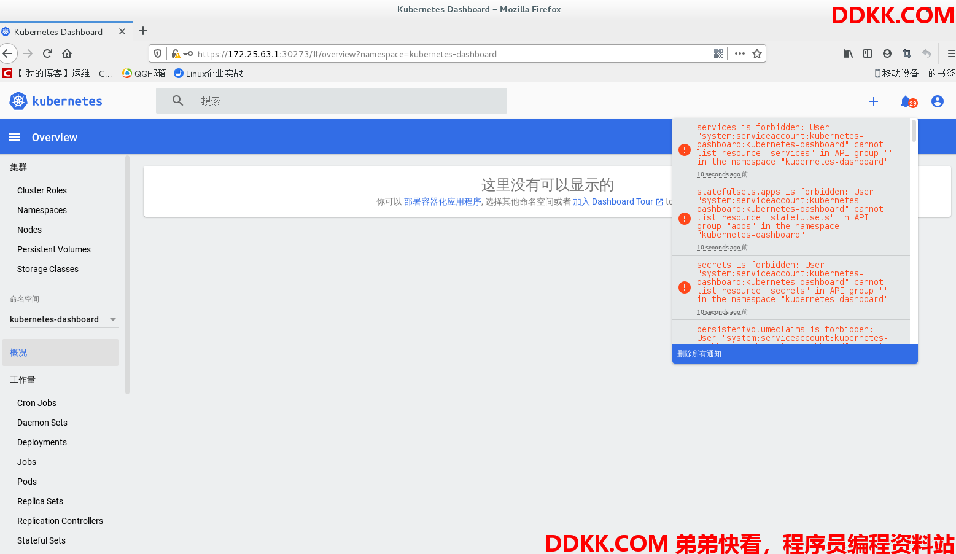This screenshot has height=554, width=956.
Task: Open Daemon Sets in the sidebar
Action: coord(42,423)
